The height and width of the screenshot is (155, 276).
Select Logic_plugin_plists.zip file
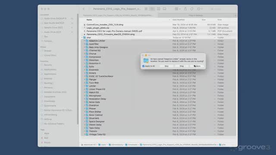point(98,28)
